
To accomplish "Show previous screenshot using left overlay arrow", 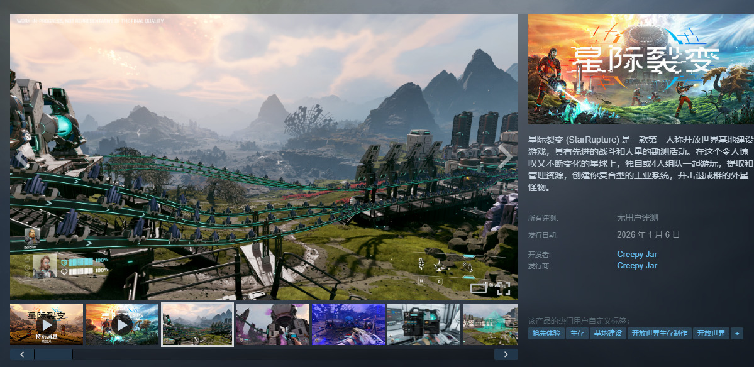I will [21, 158].
